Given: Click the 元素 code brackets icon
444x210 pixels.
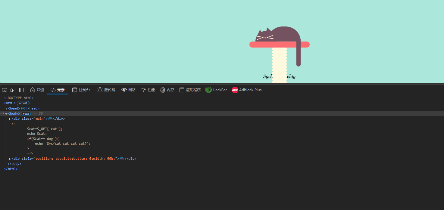Looking at the screenshot, I should pos(53,90).
